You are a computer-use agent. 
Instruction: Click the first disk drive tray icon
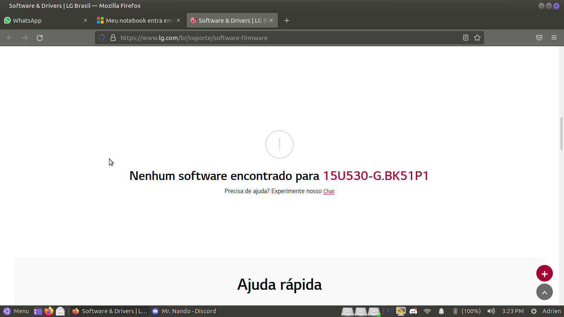tap(348, 311)
